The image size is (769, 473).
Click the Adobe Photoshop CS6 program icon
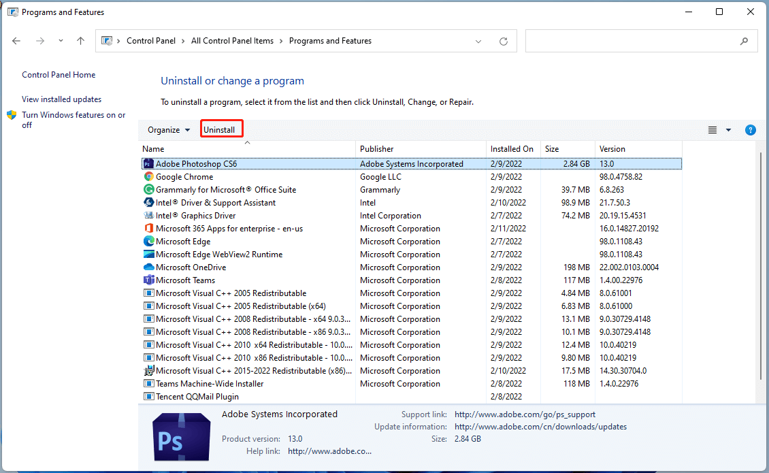[x=148, y=164]
